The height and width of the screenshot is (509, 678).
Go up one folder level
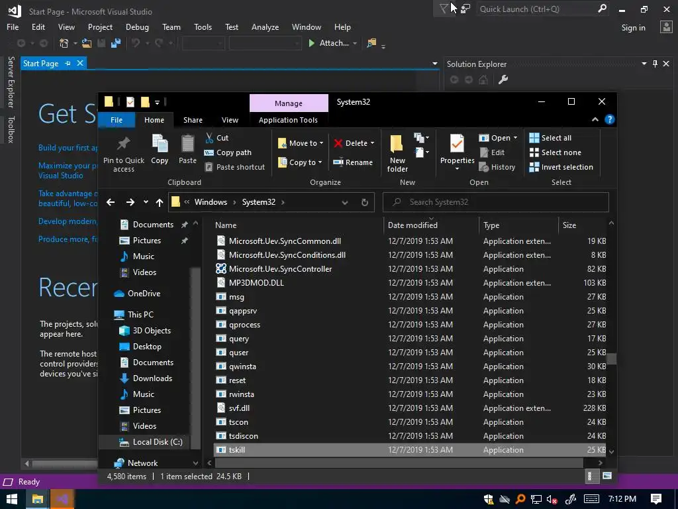pos(160,202)
